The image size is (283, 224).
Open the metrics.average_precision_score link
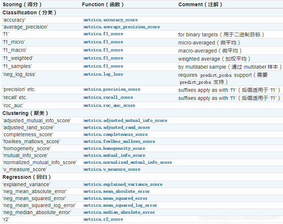[x=121, y=27]
